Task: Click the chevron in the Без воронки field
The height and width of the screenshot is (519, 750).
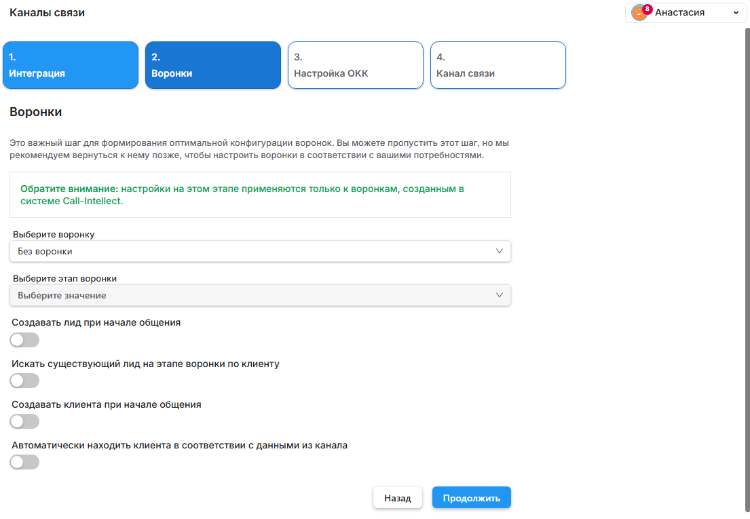Action: point(500,251)
